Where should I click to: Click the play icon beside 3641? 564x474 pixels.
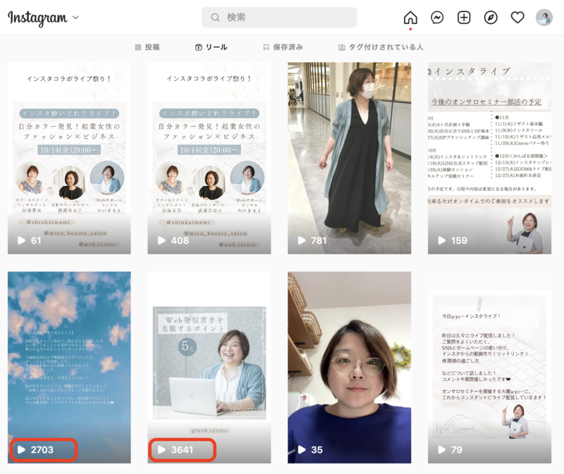point(162,449)
